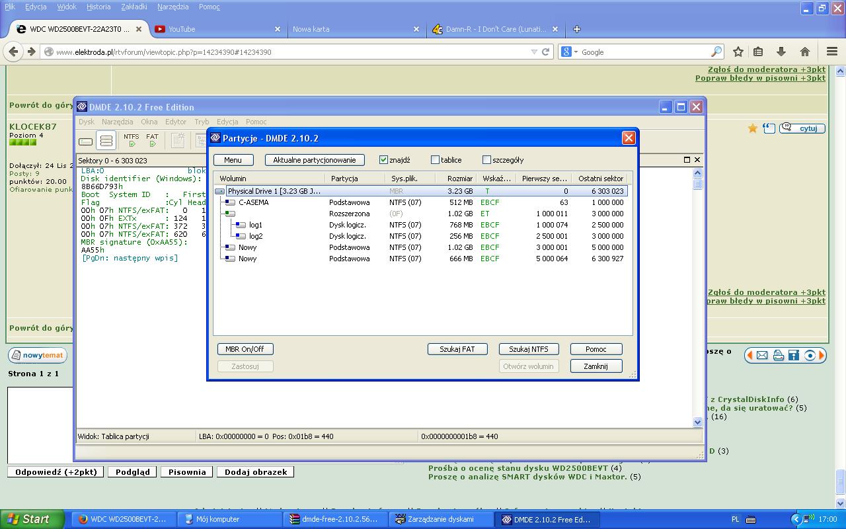Go back to the previous browser page
This screenshot has width=846, height=529.
coord(13,52)
